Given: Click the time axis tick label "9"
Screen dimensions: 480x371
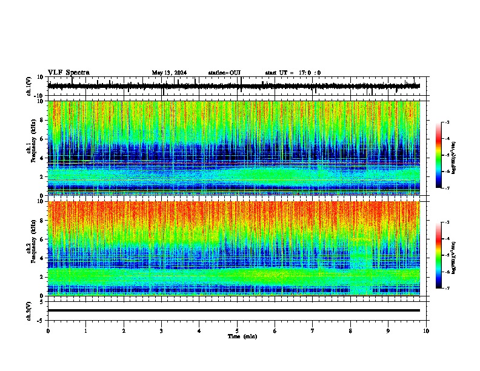Looking at the screenshot, I should point(388,331).
